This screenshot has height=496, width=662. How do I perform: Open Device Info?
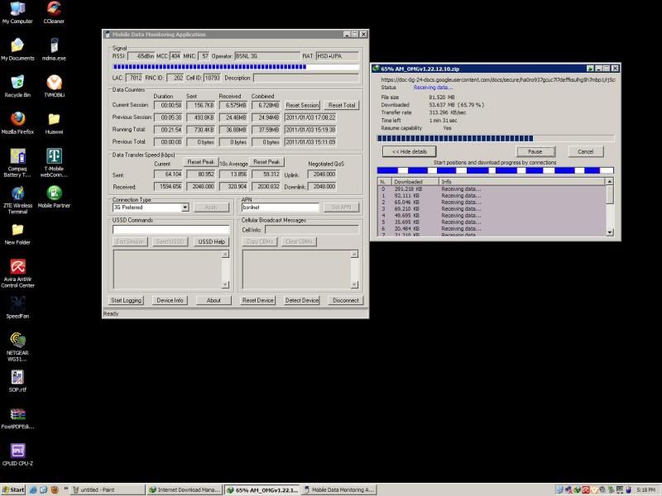170,300
